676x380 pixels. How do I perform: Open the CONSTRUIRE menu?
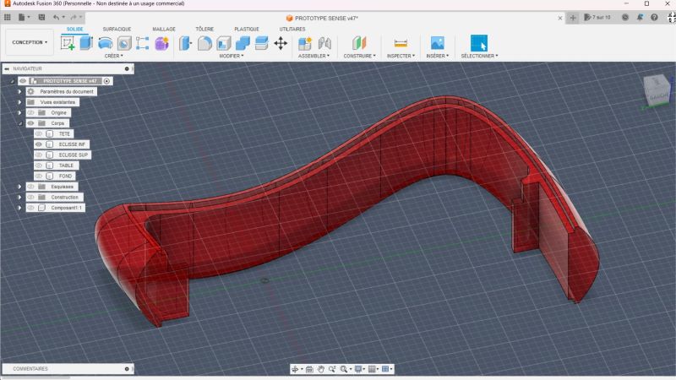[360, 56]
